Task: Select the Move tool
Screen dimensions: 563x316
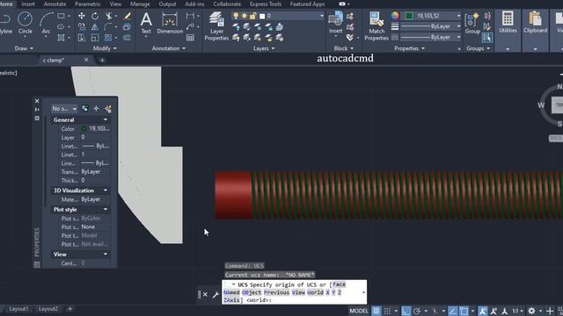Action: pyautogui.click(x=82, y=16)
